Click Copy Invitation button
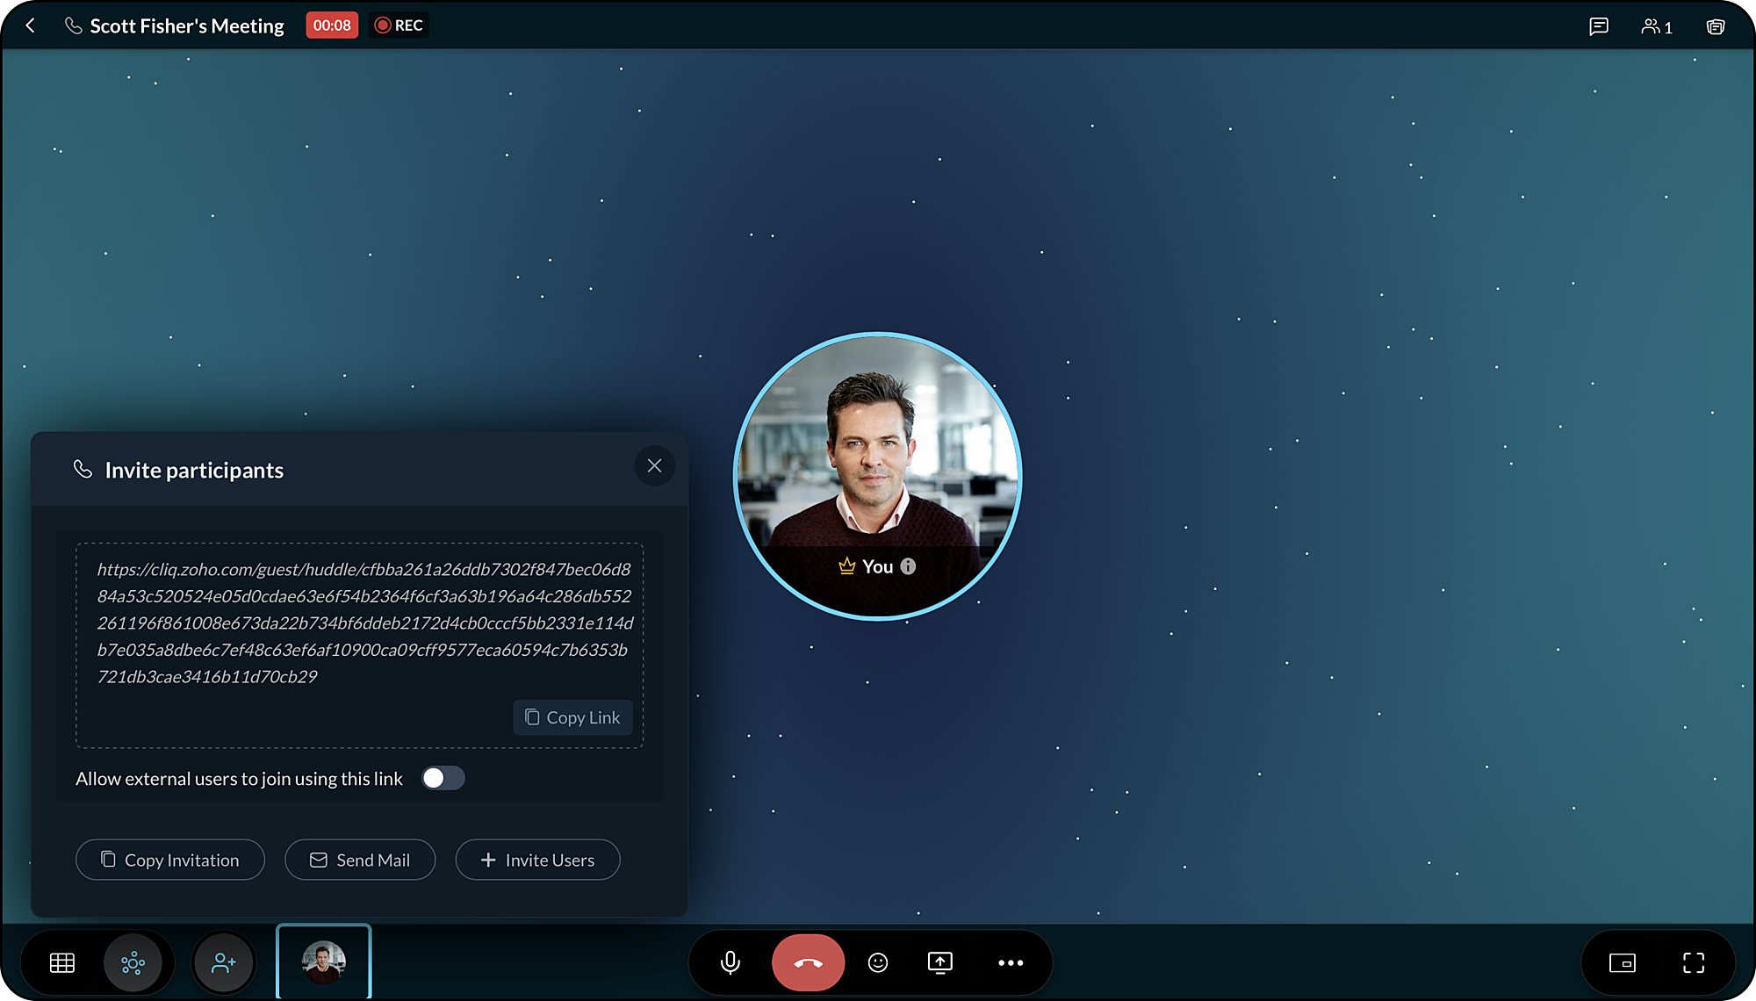This screenshot has width=1756, height=1001. tap(170, 860)
